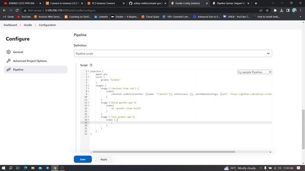Select Pipeline section in sidebar
The image size is (305, 171).
[x=35, y=70]
